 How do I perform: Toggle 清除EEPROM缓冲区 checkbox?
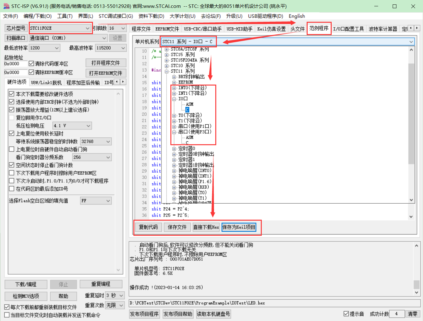tap(31, 72)
